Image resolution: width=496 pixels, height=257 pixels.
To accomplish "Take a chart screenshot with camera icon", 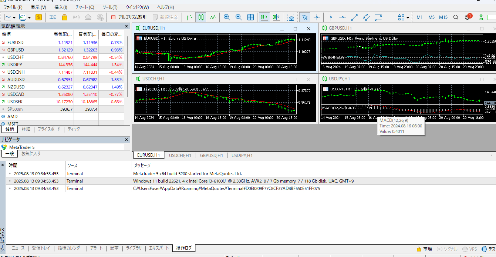I will pyautogui.click(x=291, y=17).
